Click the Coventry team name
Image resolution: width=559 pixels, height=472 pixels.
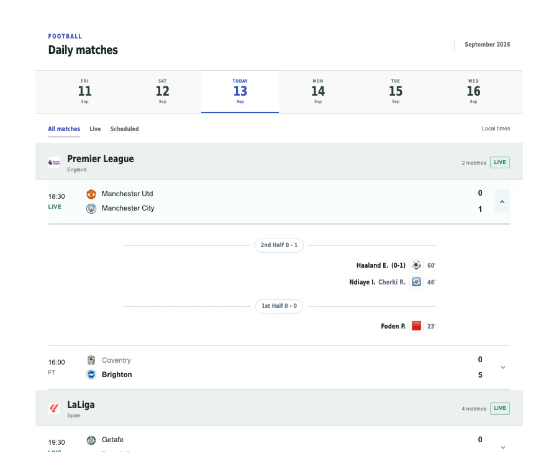point(116,360)
